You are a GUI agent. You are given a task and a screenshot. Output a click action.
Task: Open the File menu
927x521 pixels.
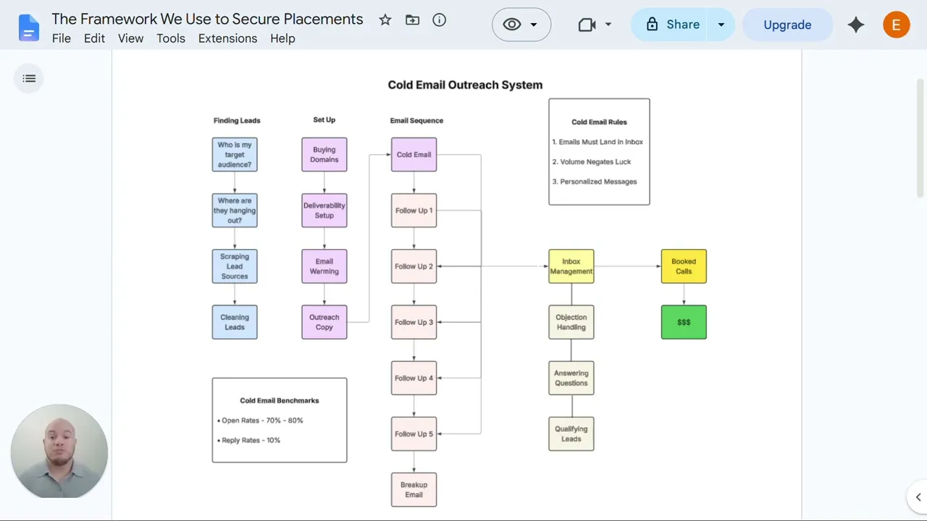click(62, 38)
